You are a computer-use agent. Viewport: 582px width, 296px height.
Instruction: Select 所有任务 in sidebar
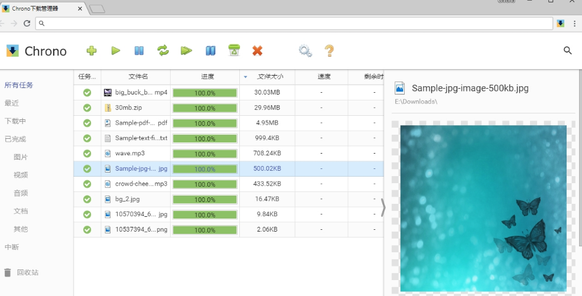(18, 85)
